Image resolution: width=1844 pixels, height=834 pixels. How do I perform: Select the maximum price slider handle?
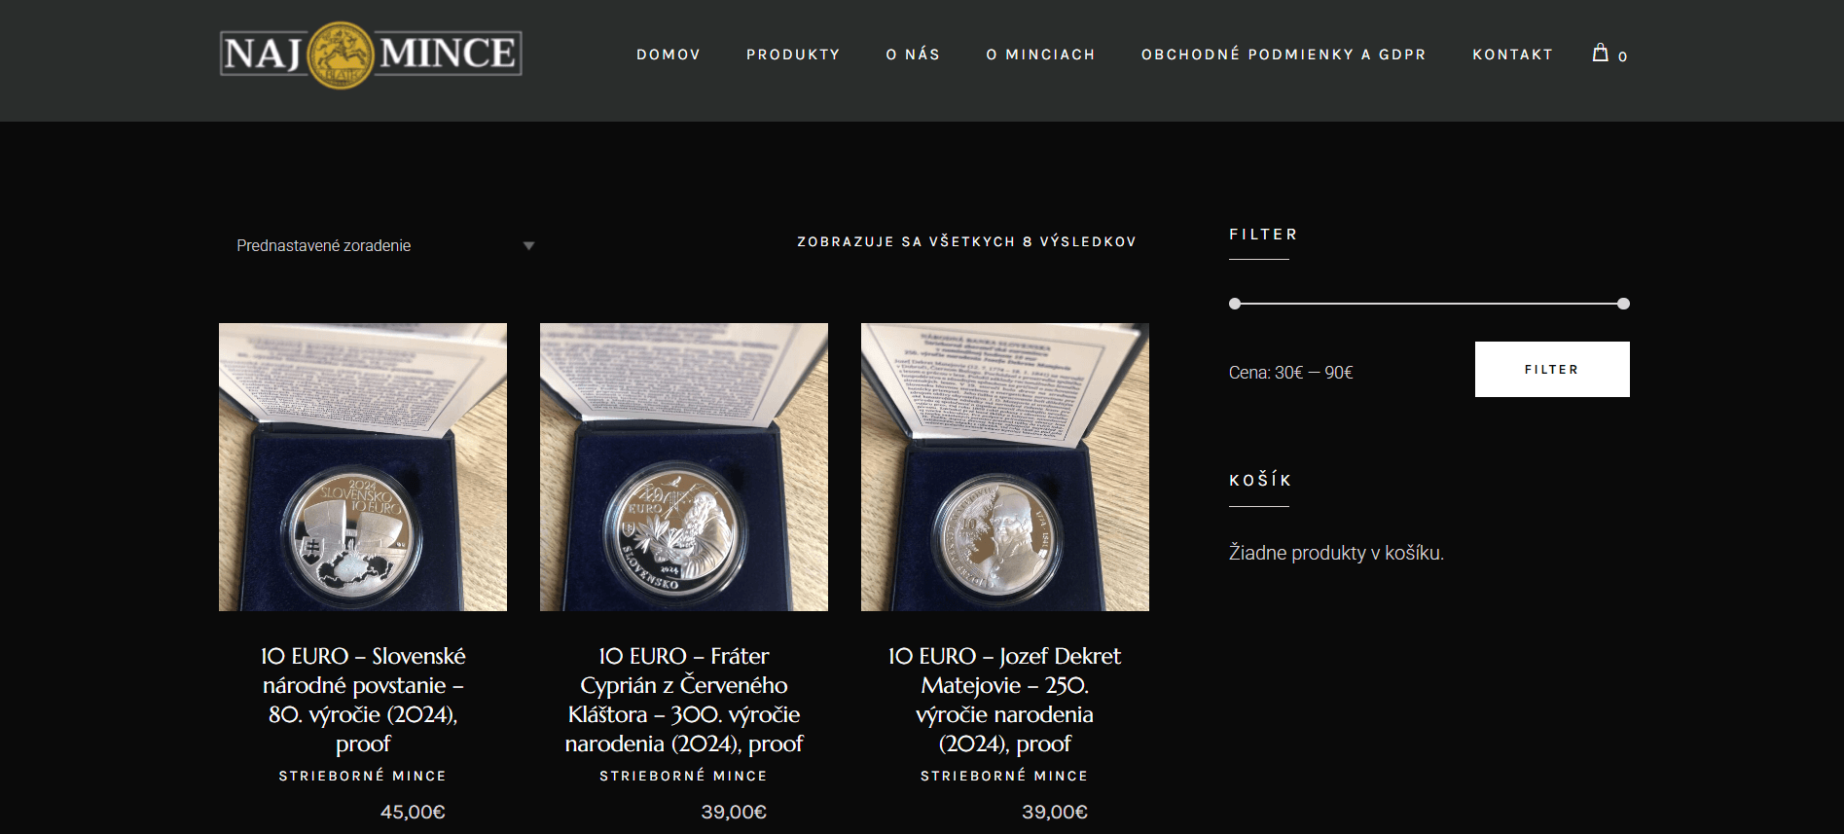tap(1623, 304)
